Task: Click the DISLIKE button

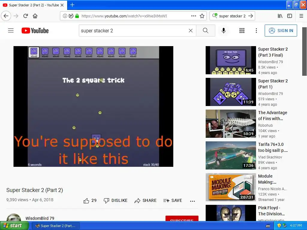Action: click(115, 200)
